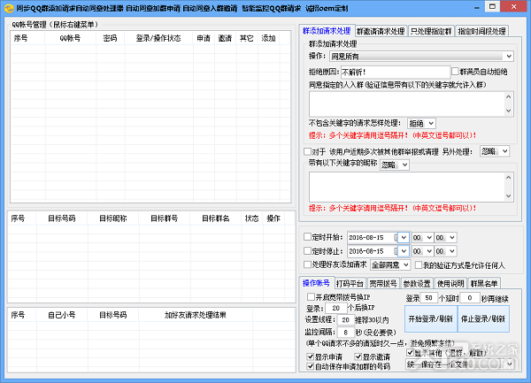Image resolution: width=531 pixels, height=383 pixels.
Task: Enable the 群满员自动拒绝 checkbox
Action: tap(455, 72)
